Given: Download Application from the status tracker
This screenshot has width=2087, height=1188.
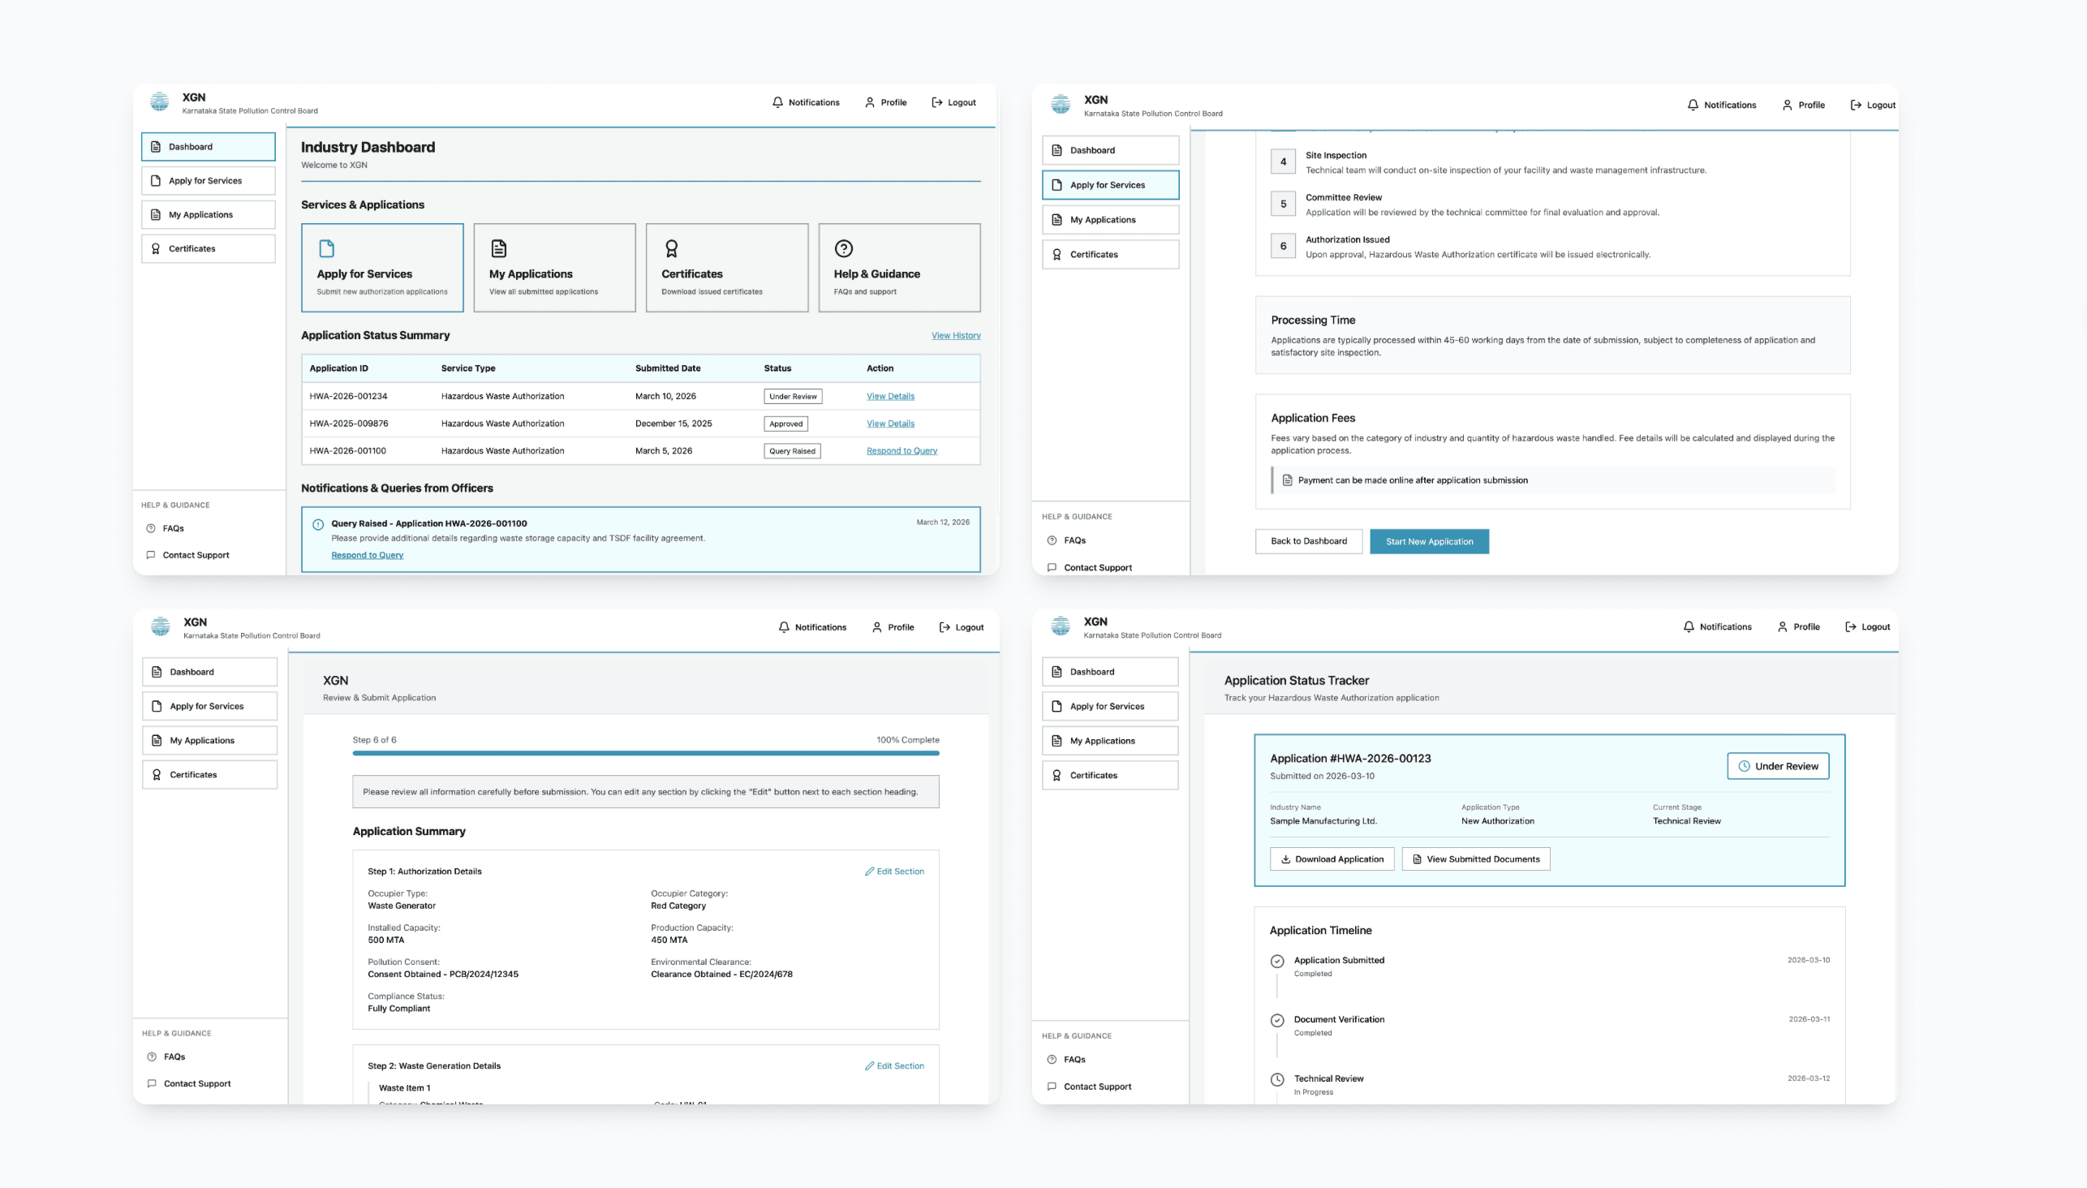Looking at the screenshot, I should point(1332,859).
